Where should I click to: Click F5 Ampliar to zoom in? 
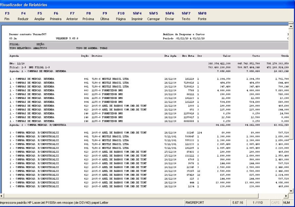click(40, 16)
